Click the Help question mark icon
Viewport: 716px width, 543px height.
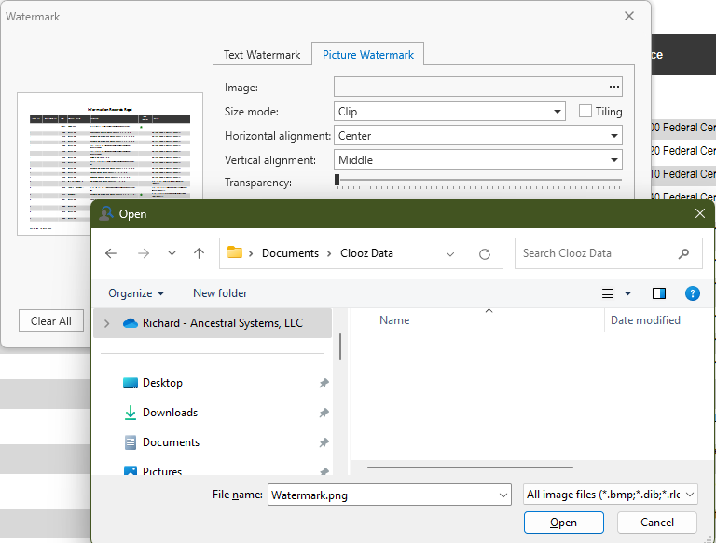(x=693, y=293)
